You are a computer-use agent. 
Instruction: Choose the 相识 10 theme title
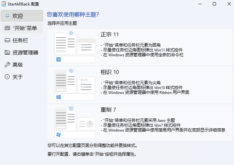pyautogui.click(x=110, y=72)
